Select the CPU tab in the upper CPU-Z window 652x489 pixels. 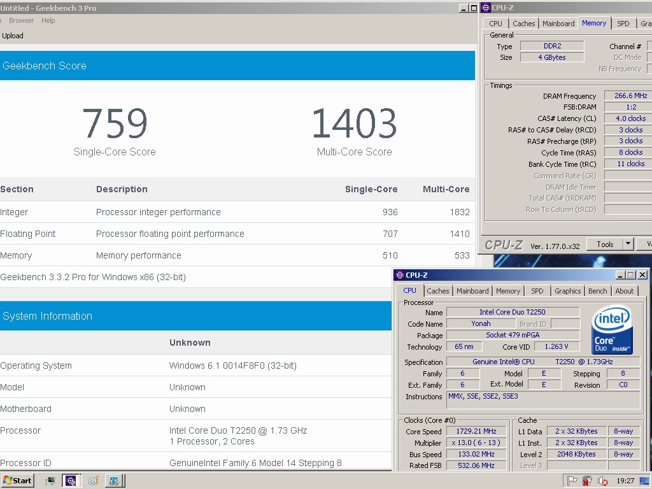tap(495, 24)
